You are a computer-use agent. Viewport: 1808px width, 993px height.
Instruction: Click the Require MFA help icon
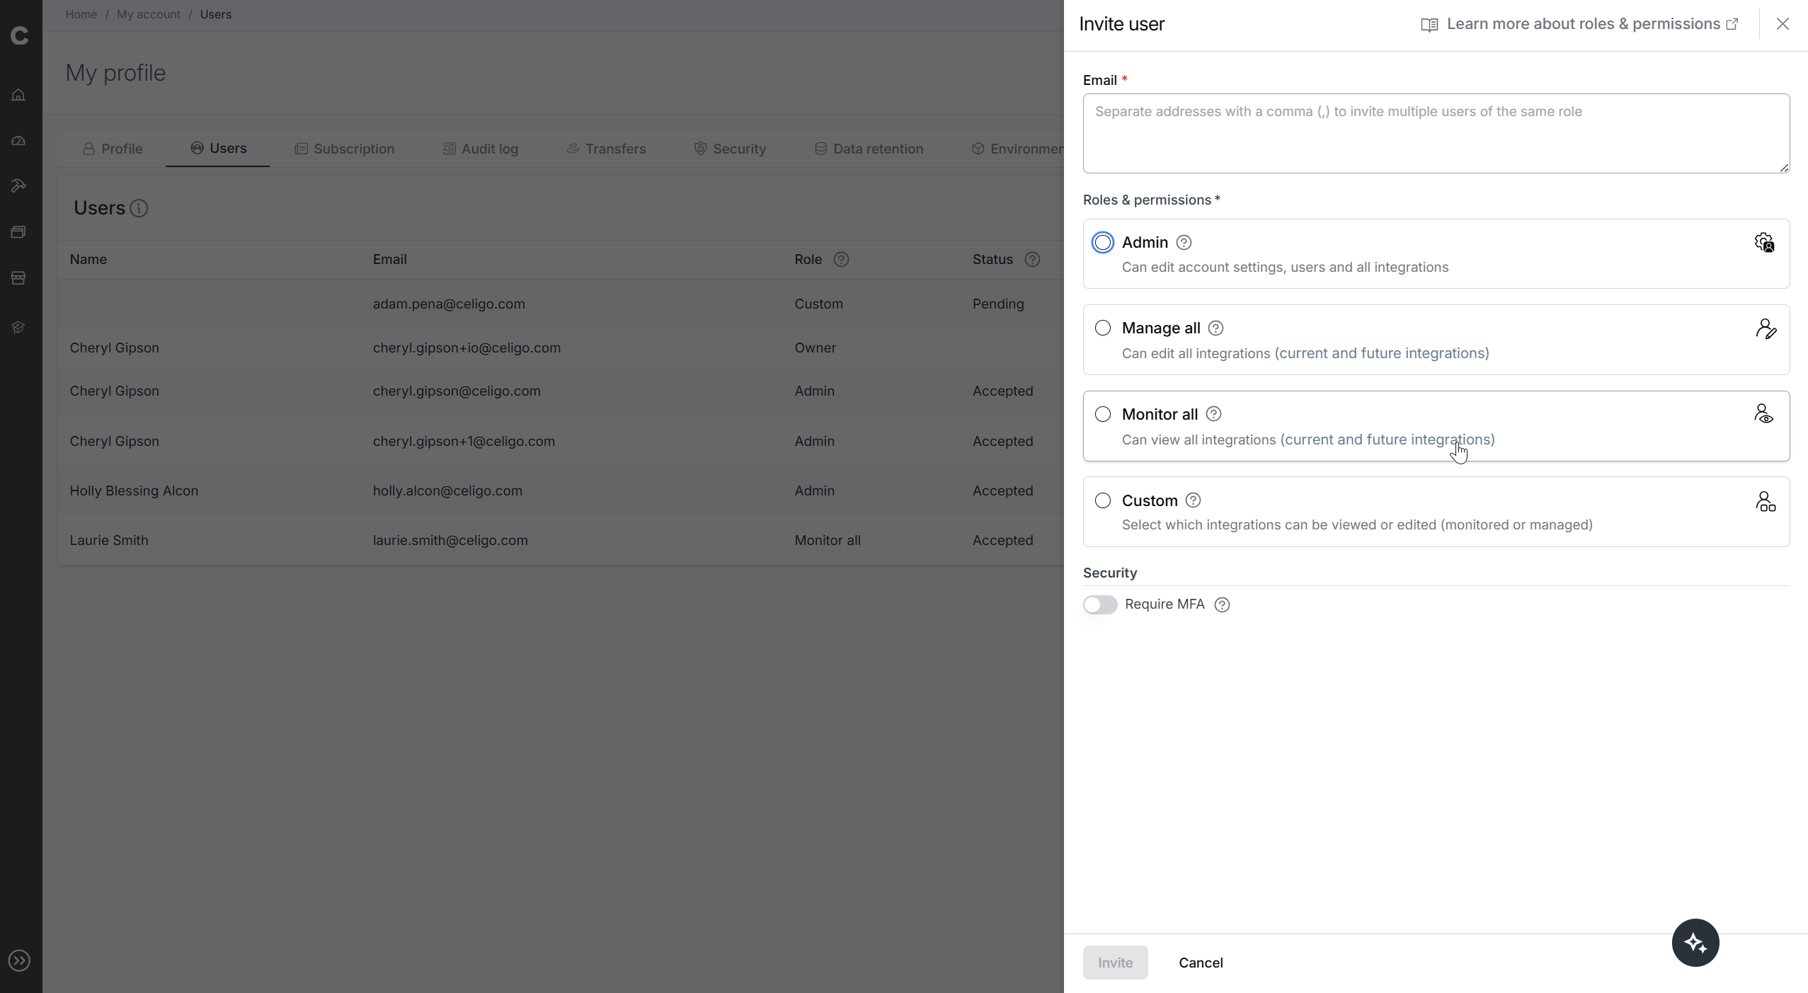point(1222,604)
